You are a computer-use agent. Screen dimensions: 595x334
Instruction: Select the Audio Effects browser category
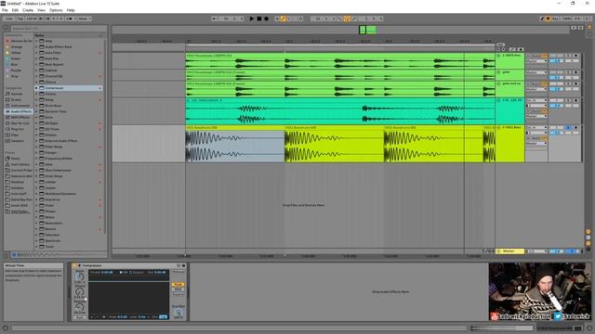(19, 111)
